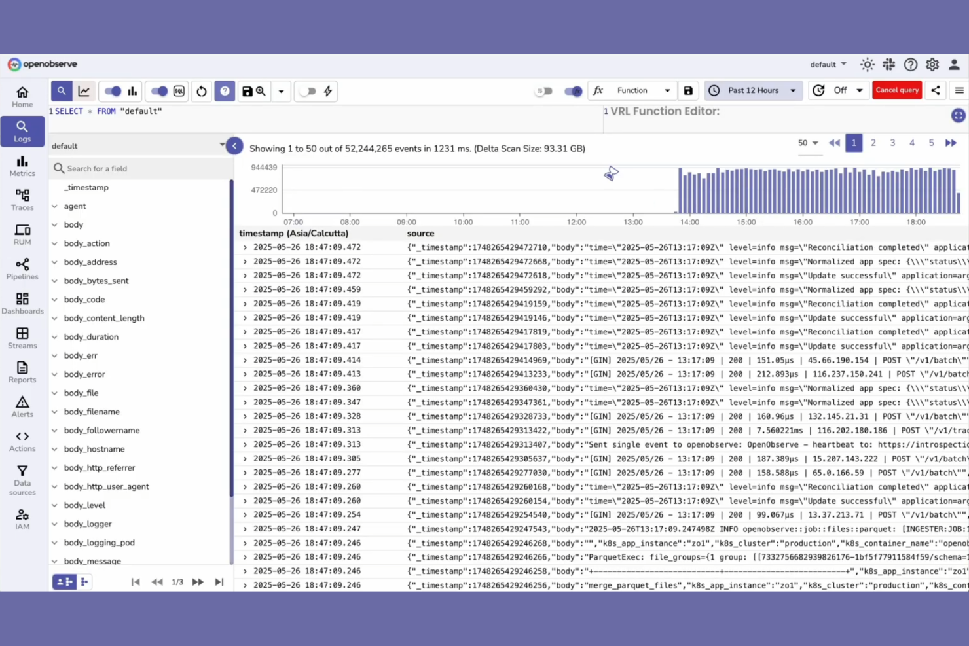969x646 pixels.
Task: Open the Pipelines section
Action: [22, 268]
